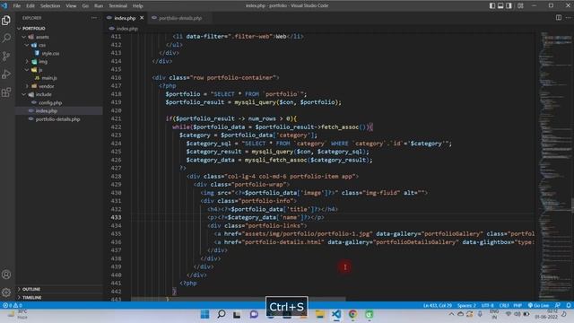
Task: Open the feedback icon in status bar
Action: point(558,305)
